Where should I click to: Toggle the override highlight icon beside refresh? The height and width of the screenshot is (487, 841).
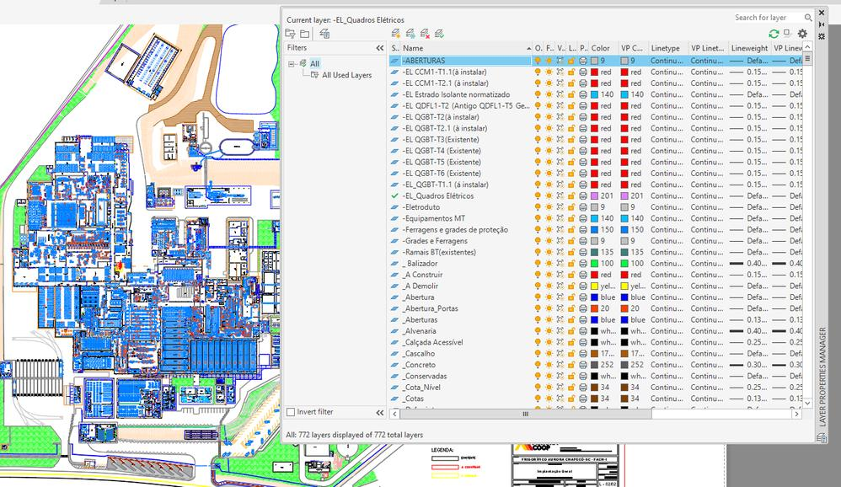787,33
